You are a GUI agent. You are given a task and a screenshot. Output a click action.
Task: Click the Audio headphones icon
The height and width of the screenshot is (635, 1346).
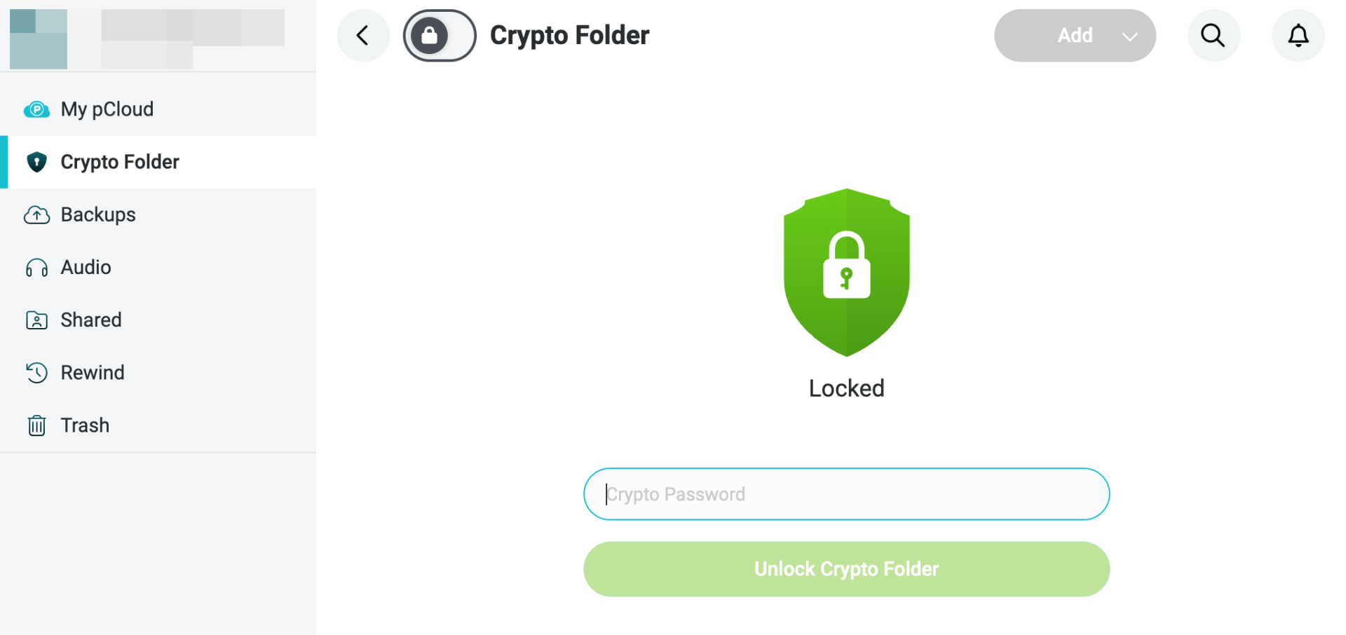36,268
